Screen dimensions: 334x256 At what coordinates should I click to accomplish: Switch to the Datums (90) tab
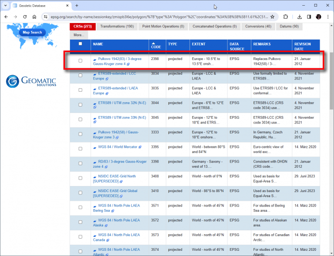289,27
